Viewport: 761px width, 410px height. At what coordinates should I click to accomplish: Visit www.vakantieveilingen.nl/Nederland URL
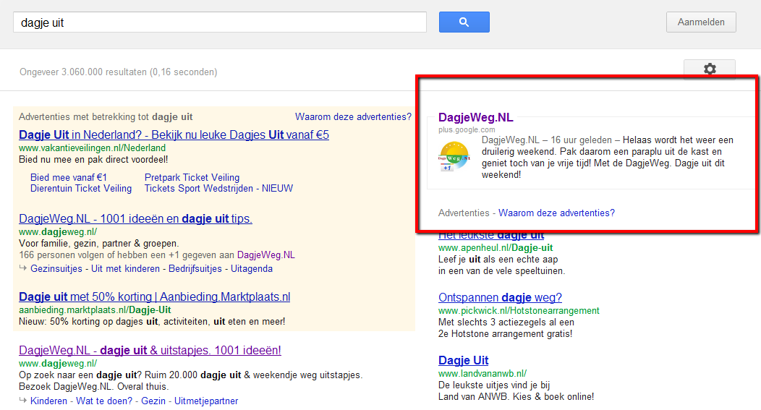coord(92,148)
